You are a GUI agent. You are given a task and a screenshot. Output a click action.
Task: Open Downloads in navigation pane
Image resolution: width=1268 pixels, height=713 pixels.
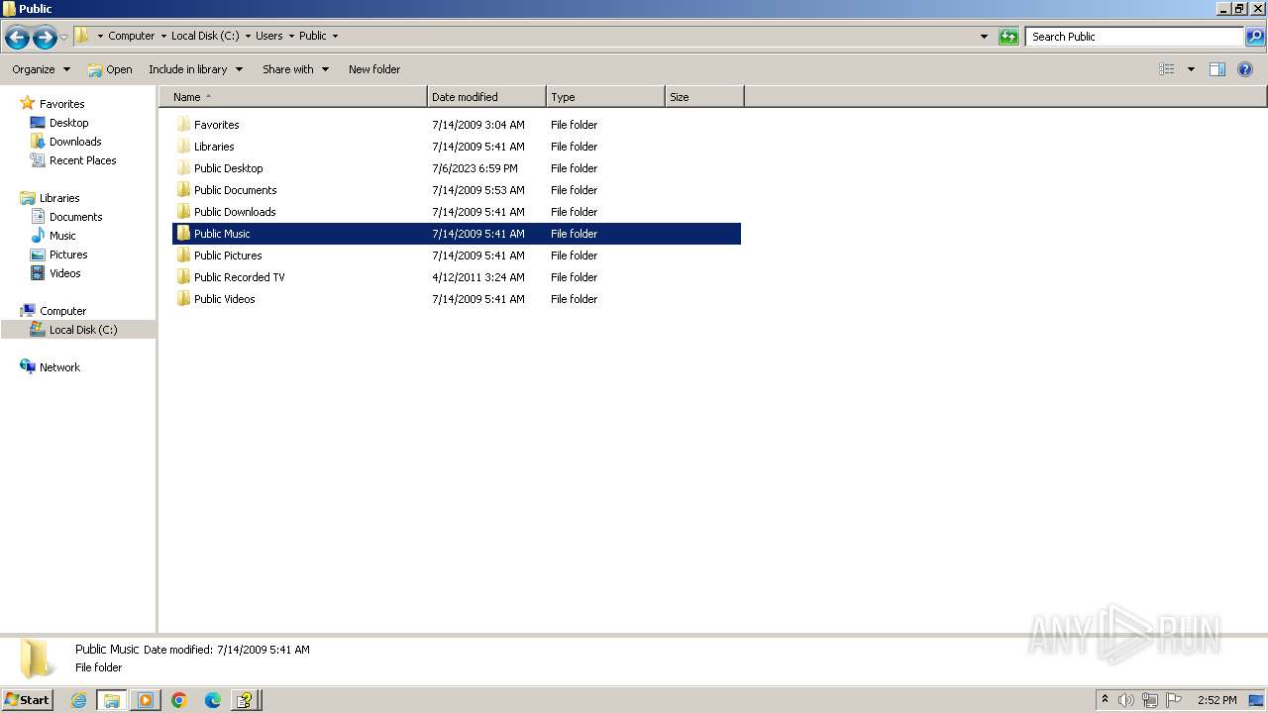pyautogui.click(x=65, y=142)
